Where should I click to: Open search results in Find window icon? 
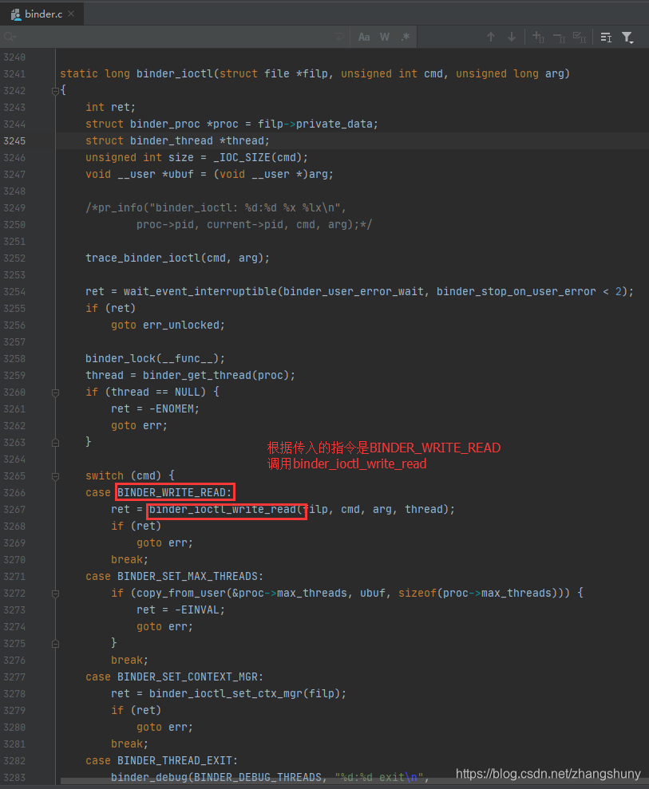click(x=606, y=37)
